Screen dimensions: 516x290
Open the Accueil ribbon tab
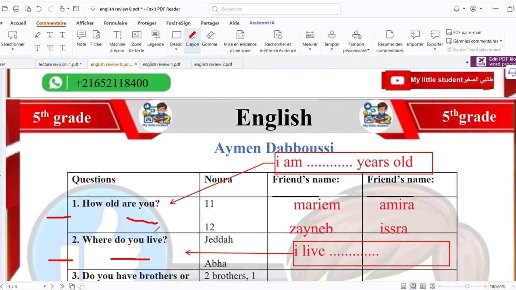tap(18, 23)
